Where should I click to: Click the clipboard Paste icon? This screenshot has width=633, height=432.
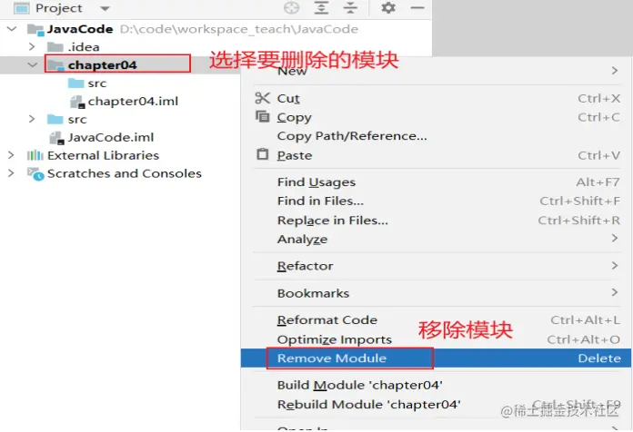[263, 154]
